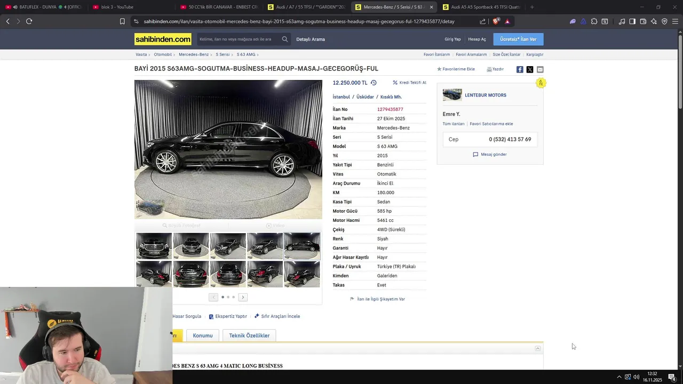Viewport: 683px width, 384px height.
Task: Click Kredi Teklifi Al link
Action: (x=410, y=83)
